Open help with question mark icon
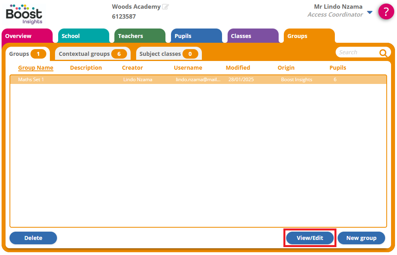 pyautogui.click(x=386, y=11)
